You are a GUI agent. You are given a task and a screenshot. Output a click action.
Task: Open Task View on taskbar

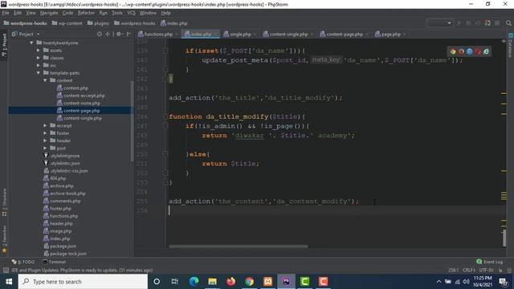click(175, 282)
